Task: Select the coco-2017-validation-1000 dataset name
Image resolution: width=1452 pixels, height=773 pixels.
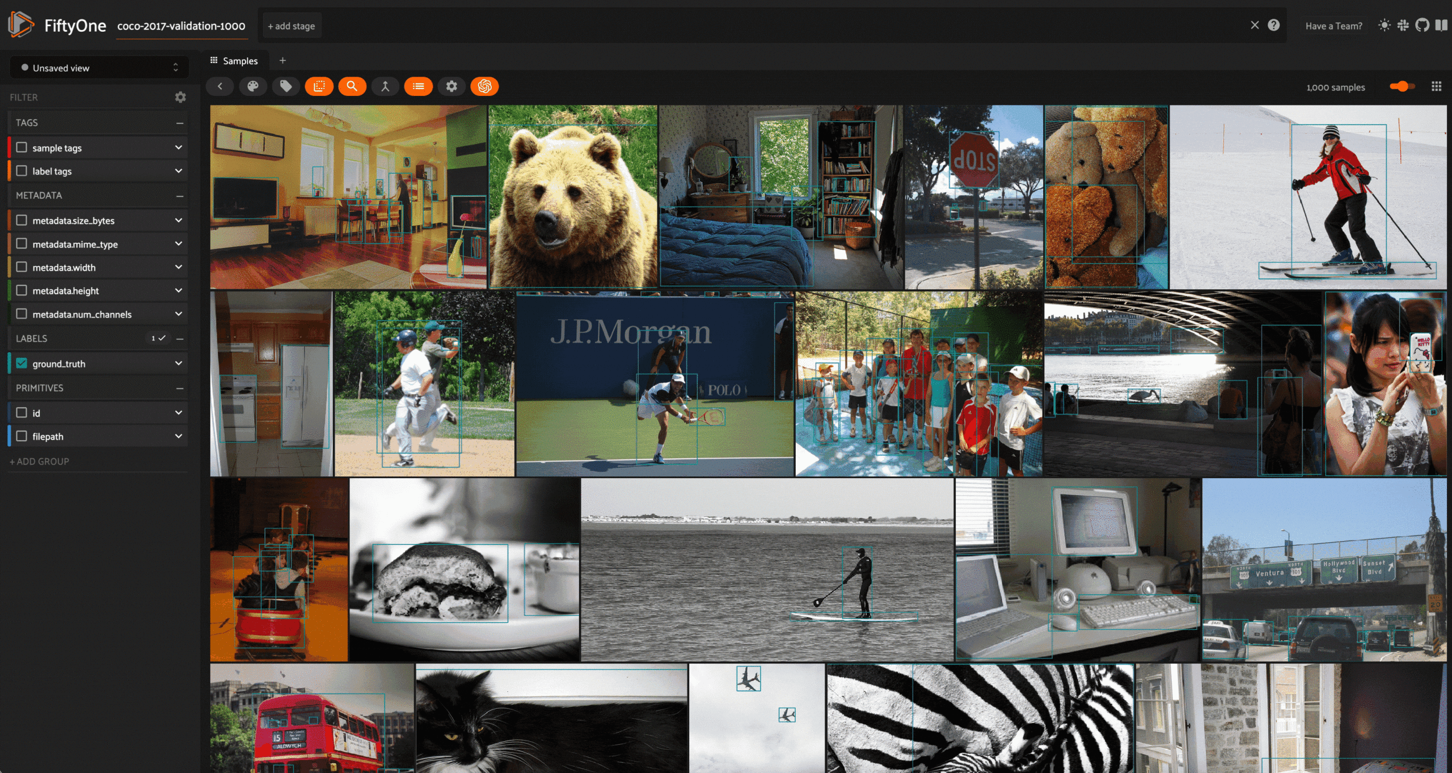Action: (181, 26)
